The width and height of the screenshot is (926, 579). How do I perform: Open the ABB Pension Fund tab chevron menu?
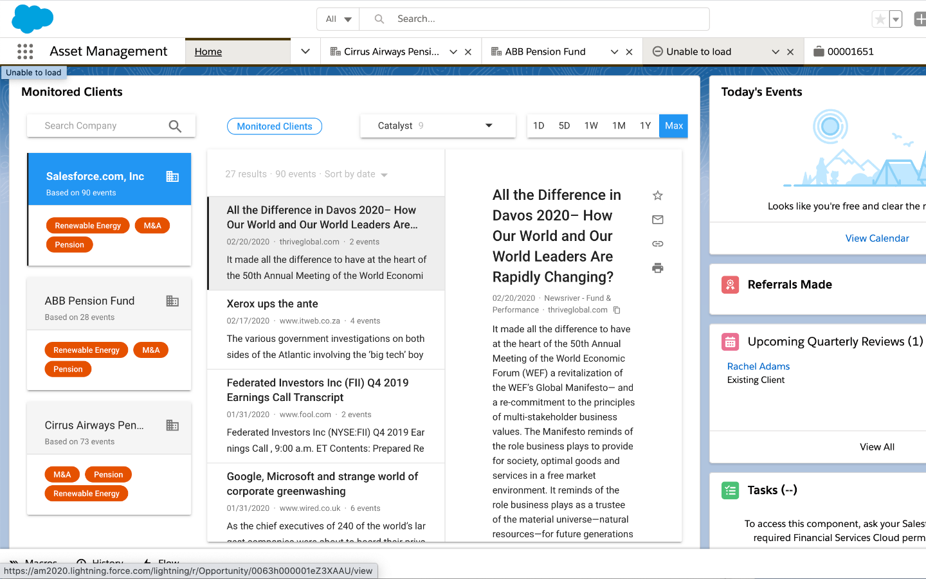[x=614, y=52]
